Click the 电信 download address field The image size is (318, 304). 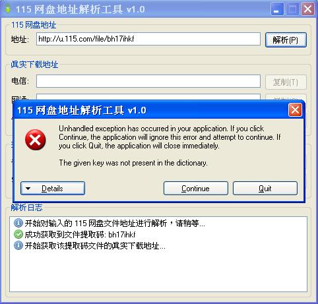pos(148,81)
